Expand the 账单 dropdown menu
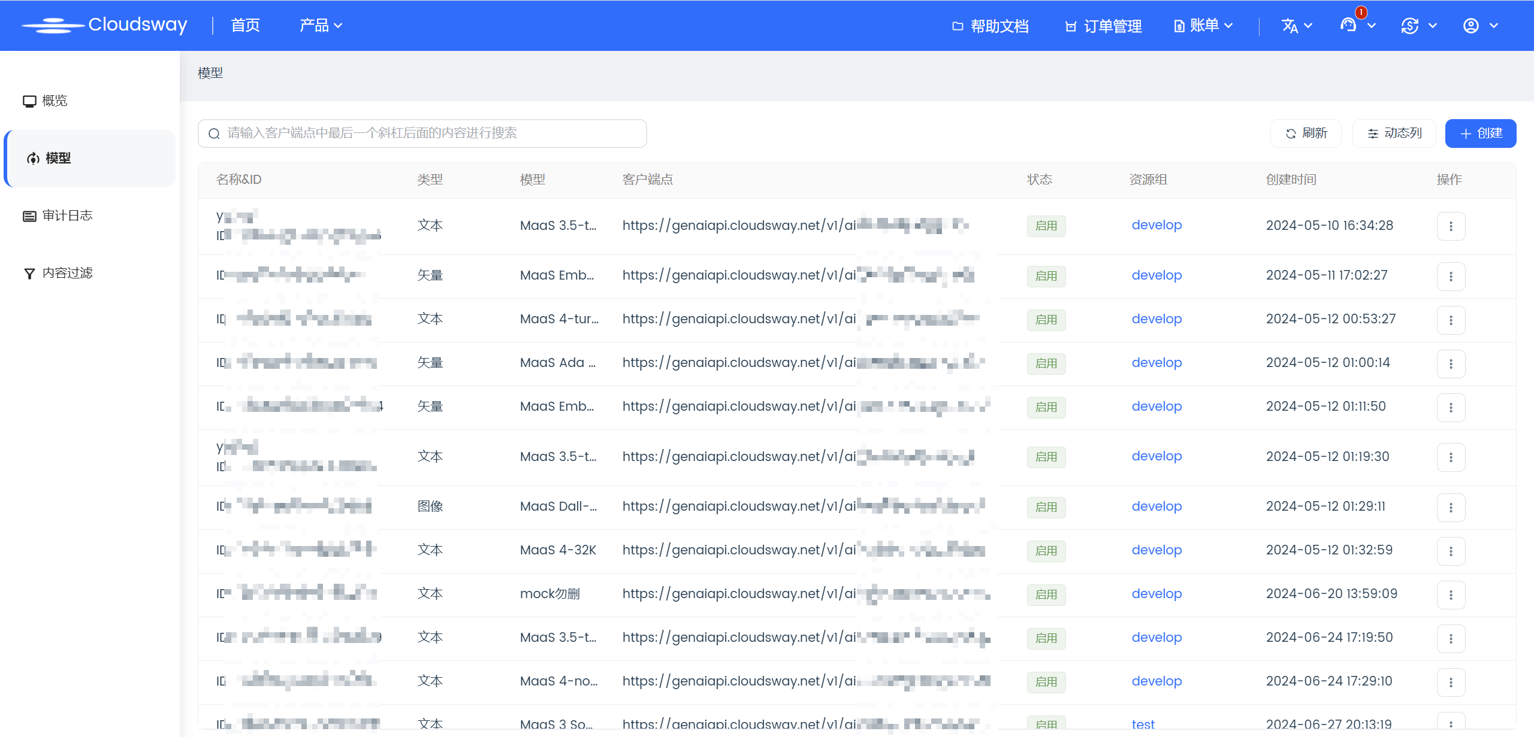This screenshot has width=1534, height=737. click(1203, 25)
